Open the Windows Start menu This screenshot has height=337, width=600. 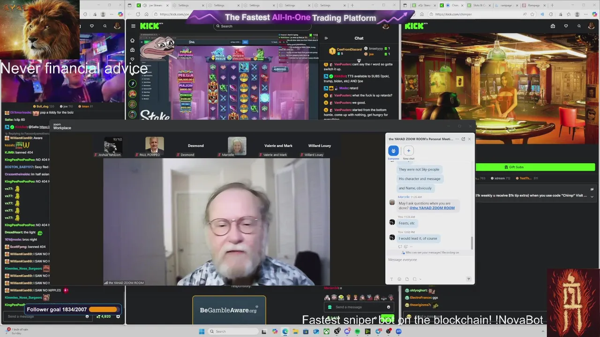coord(202,331)
